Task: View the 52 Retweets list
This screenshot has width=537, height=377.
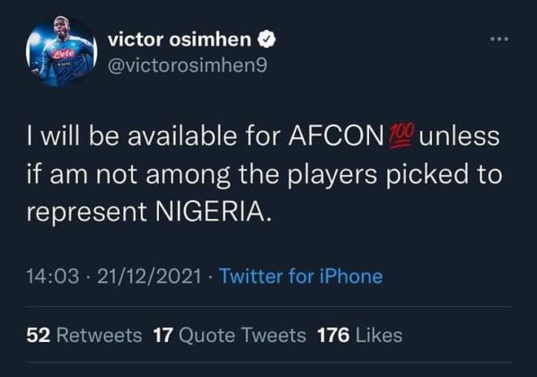Action: coord(84,335)
